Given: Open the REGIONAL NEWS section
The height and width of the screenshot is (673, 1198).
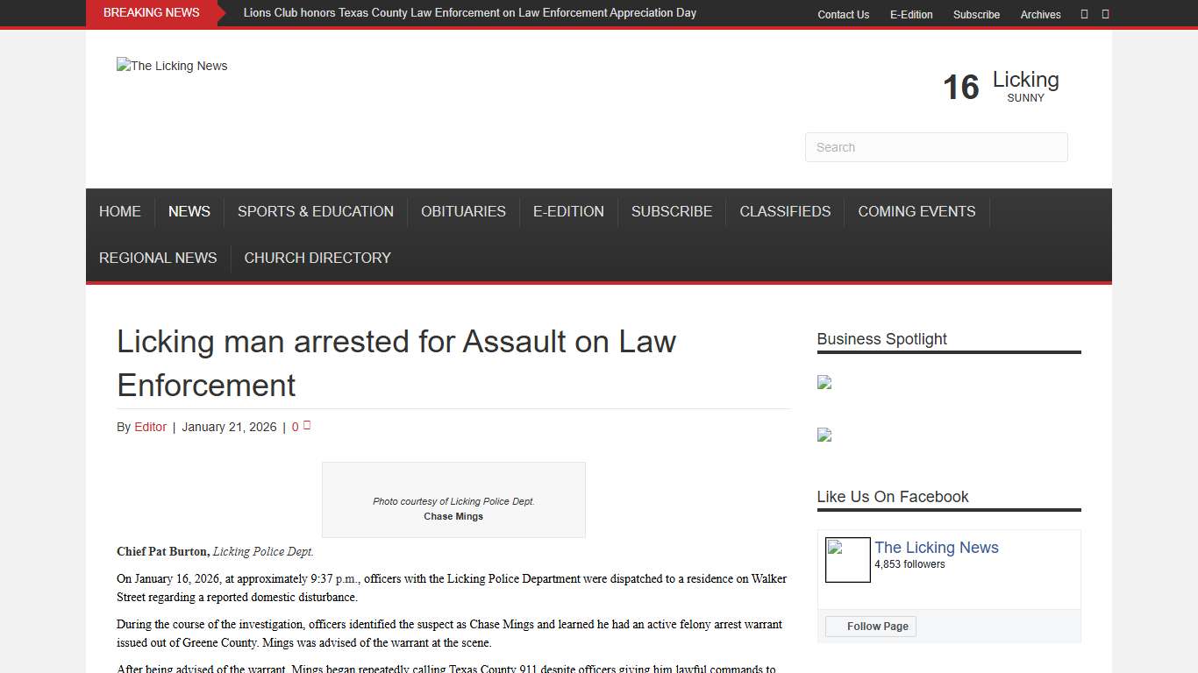Looking at the screenshot, I should tap(157, 258).
